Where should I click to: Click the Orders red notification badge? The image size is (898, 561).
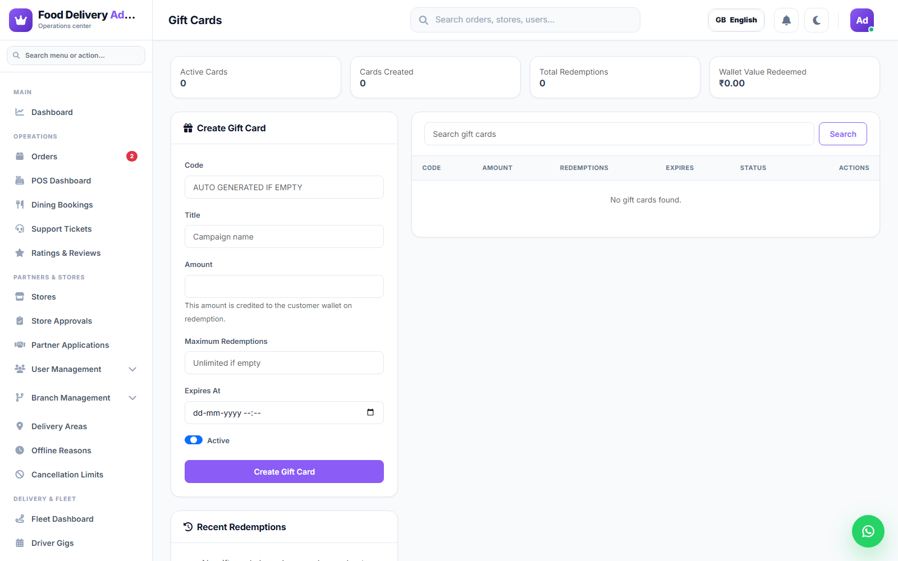tap(132, 157)
